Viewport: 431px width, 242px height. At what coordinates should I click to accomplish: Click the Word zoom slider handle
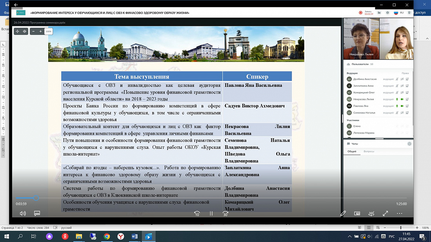pos(401,228)
